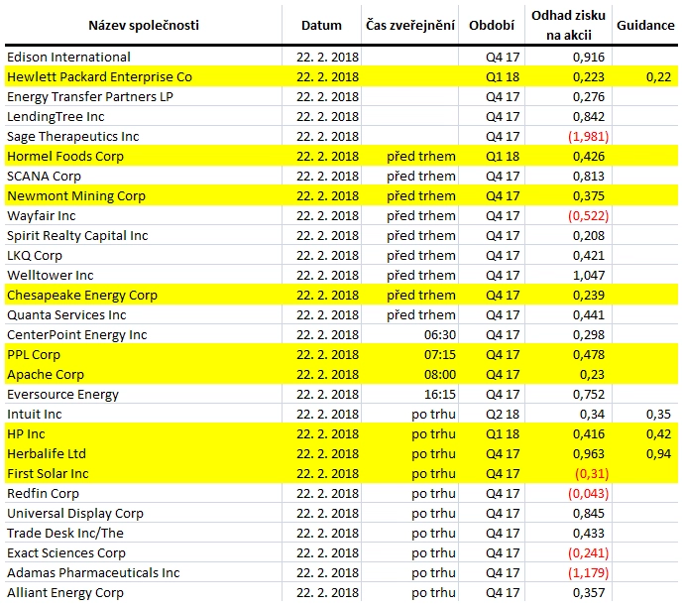Click the Q1 18 period for Hormel Foods

coord(503,157)
